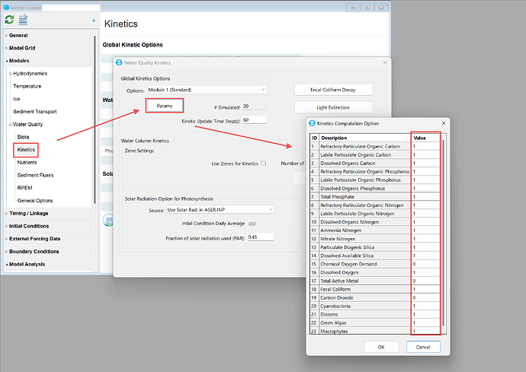Image resolution: width=526 pixels, height=372 pixels.
Task: Collapse the sidebar with the double-chevron icon
Action: pyautogui.click(x=93, y=21)
